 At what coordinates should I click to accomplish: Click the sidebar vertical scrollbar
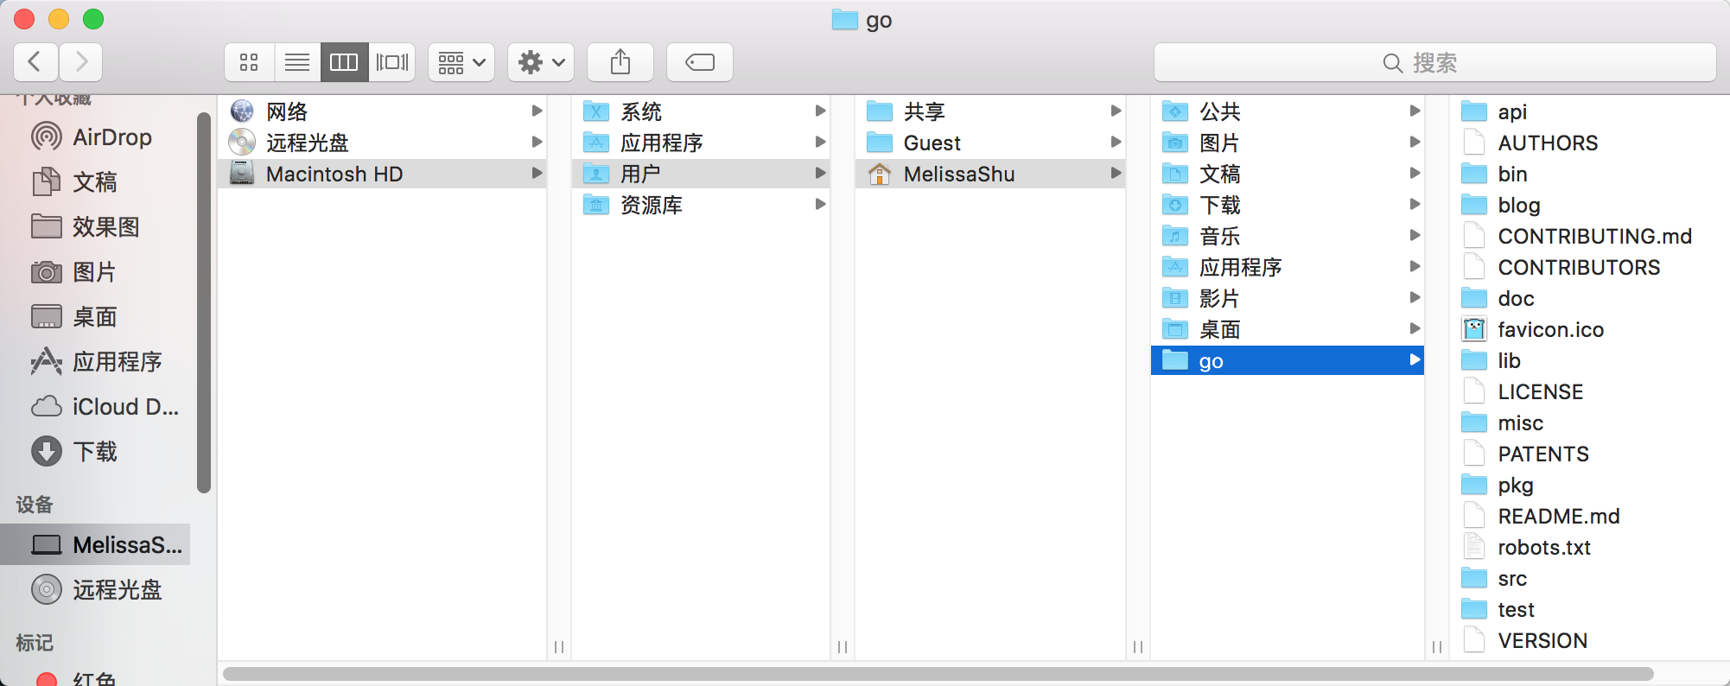[204, 302]
